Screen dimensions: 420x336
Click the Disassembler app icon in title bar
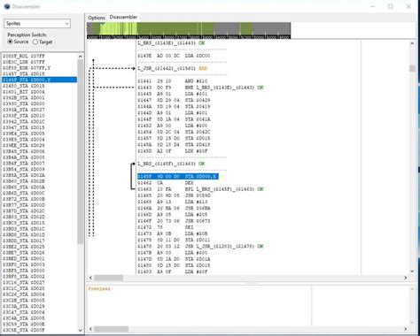coord(7,6)
